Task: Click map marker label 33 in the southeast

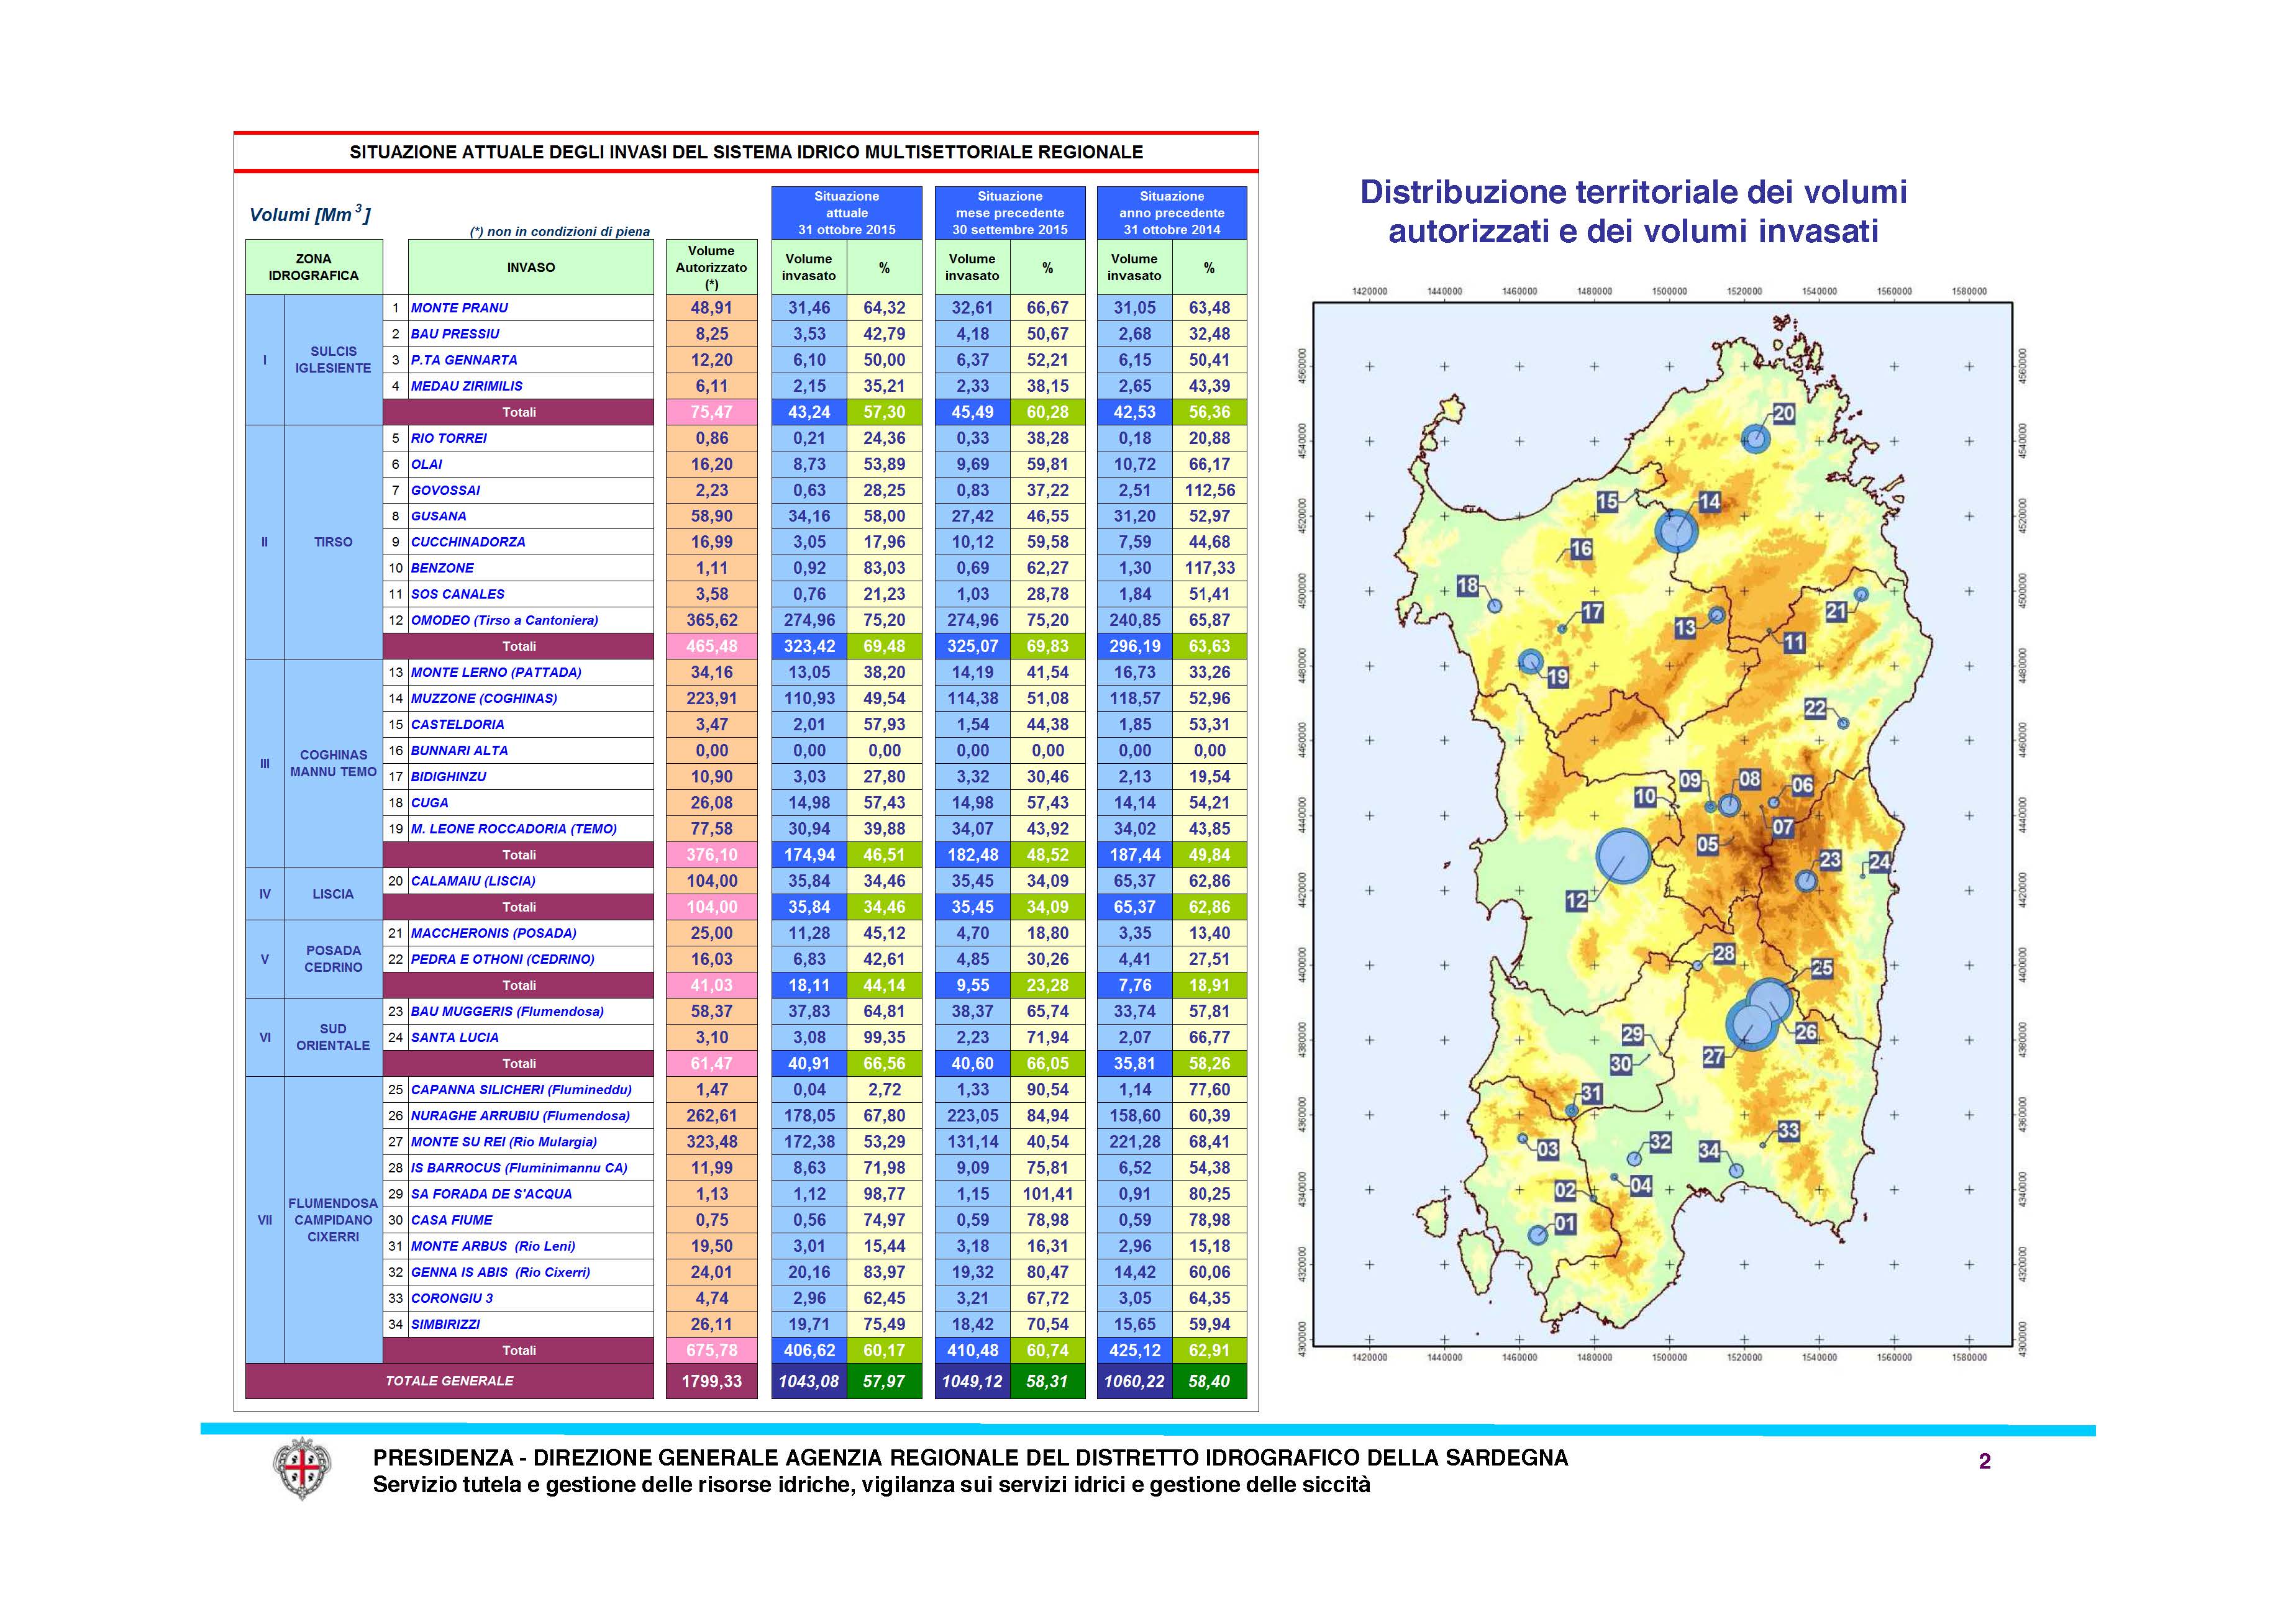Action: (1789, 1130)
